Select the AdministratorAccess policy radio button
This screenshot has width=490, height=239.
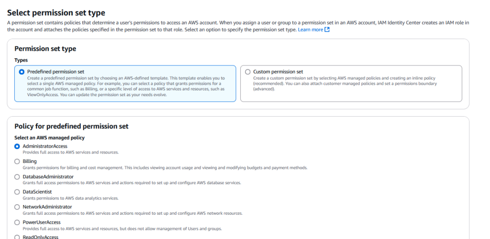click(x=17, y=146)
